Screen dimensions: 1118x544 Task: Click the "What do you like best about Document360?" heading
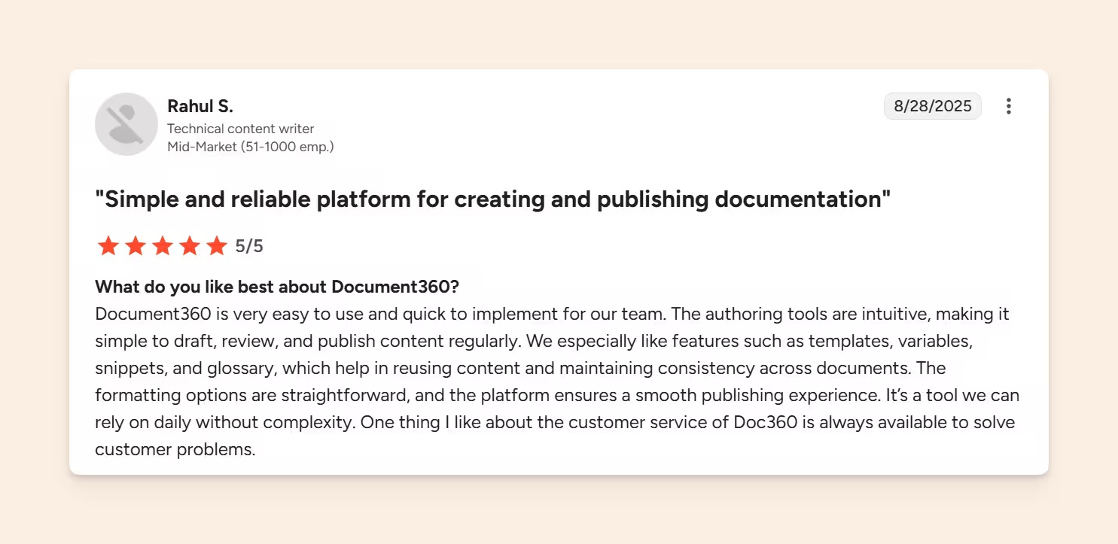277,287
